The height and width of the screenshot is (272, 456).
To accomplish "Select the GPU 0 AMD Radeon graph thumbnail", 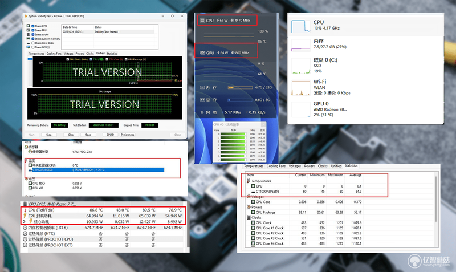I will [x=301, y=109].
